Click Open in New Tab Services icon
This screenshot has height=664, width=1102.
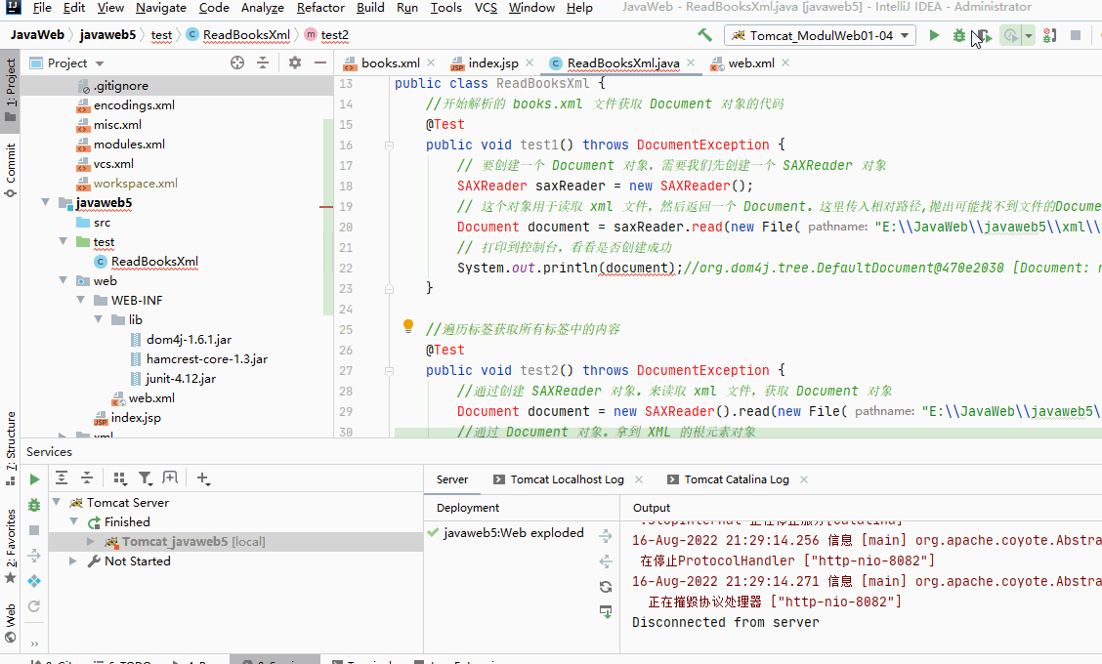(170, 477)
